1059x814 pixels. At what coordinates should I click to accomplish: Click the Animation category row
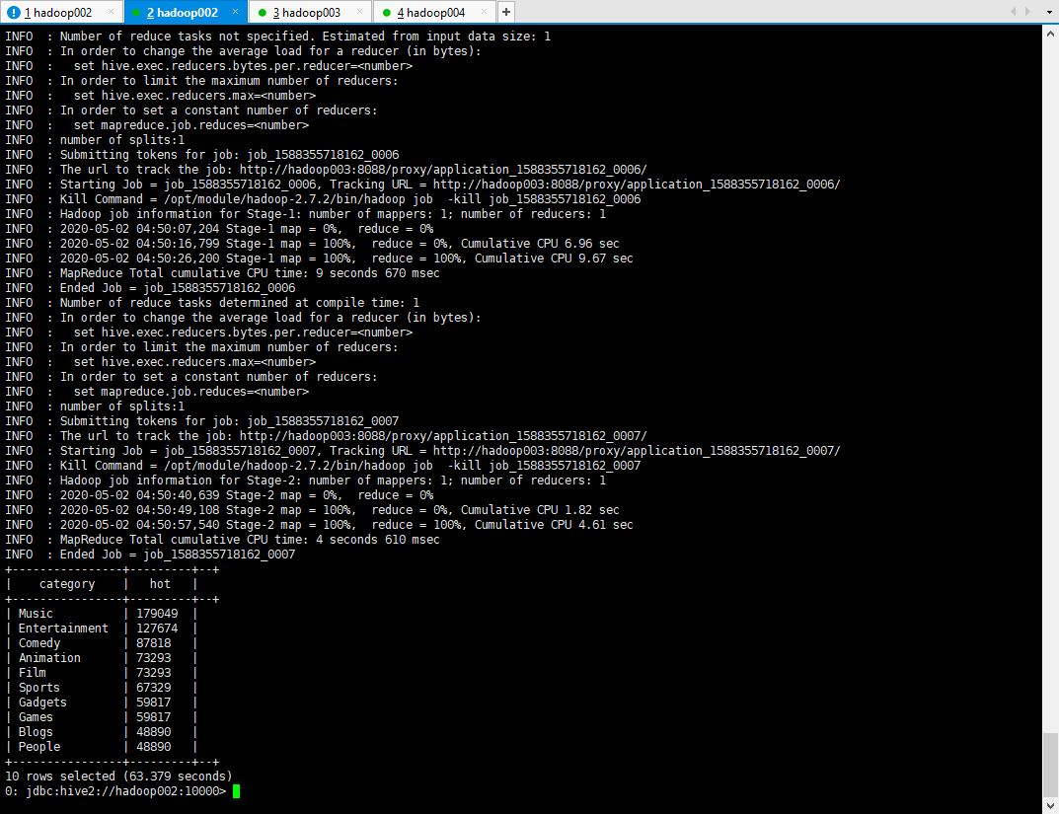click(x=102, y=658)
